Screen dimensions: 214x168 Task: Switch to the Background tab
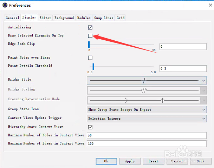coord(64,18)
